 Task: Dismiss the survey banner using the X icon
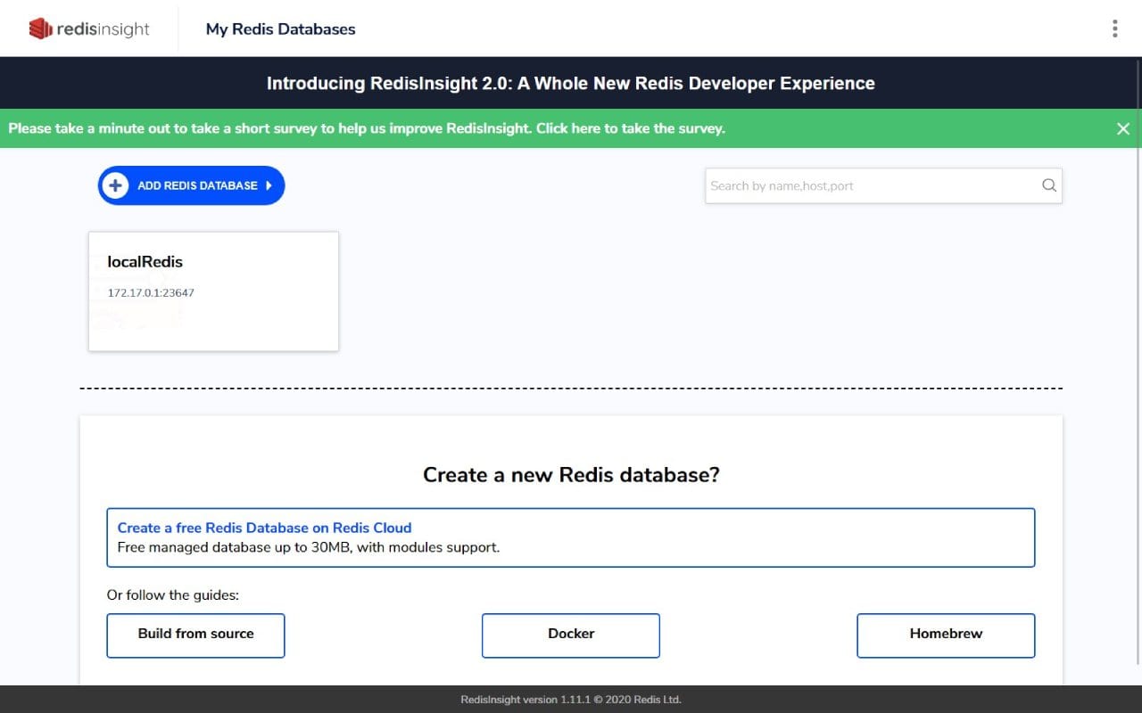point(1123,128)
